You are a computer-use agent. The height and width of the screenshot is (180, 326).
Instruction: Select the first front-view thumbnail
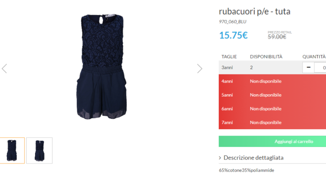tap(12, 150)
